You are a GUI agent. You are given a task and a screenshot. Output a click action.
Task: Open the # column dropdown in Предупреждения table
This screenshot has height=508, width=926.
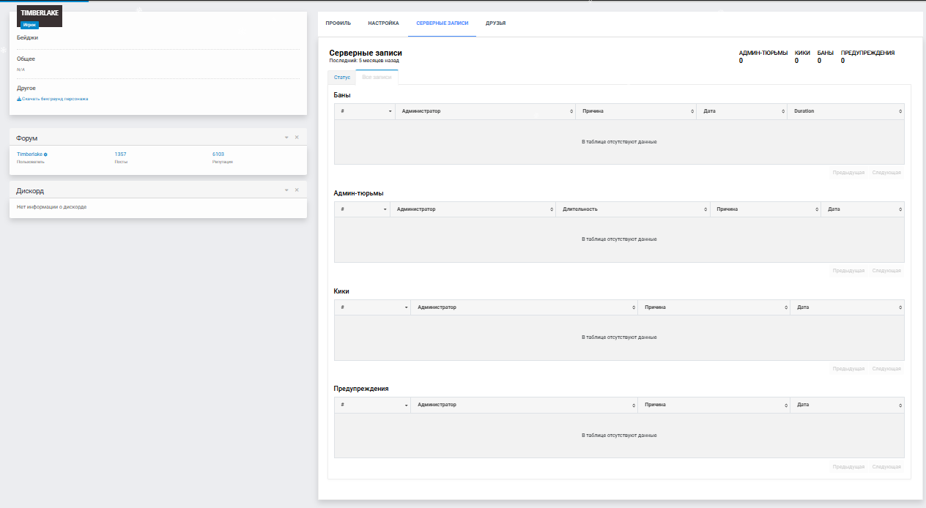[406, 405]
